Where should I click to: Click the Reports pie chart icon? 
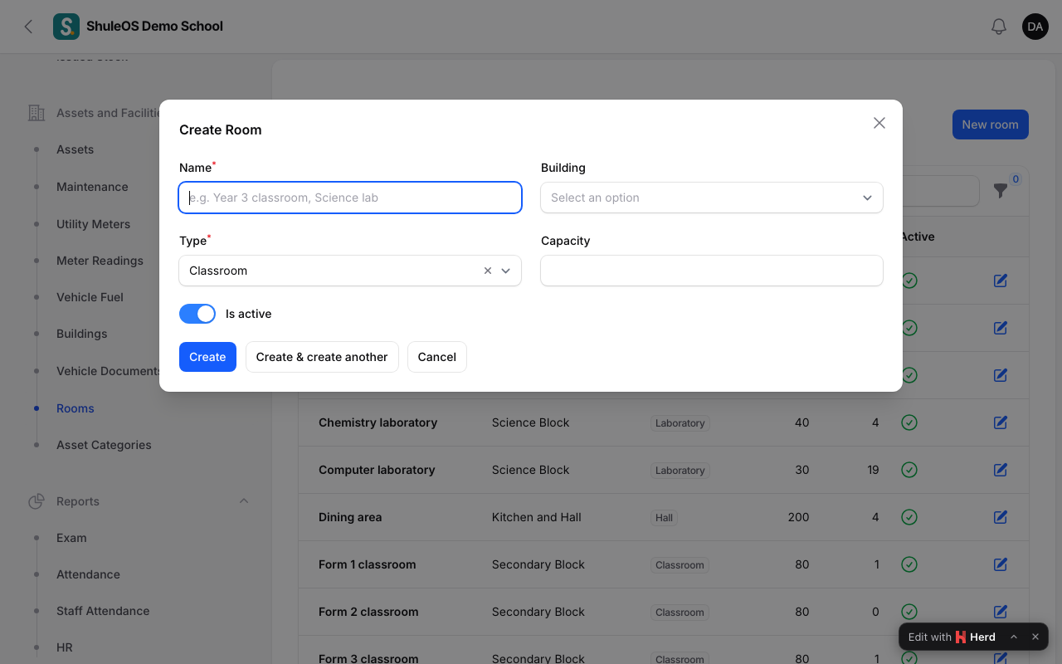coord(37,501)
